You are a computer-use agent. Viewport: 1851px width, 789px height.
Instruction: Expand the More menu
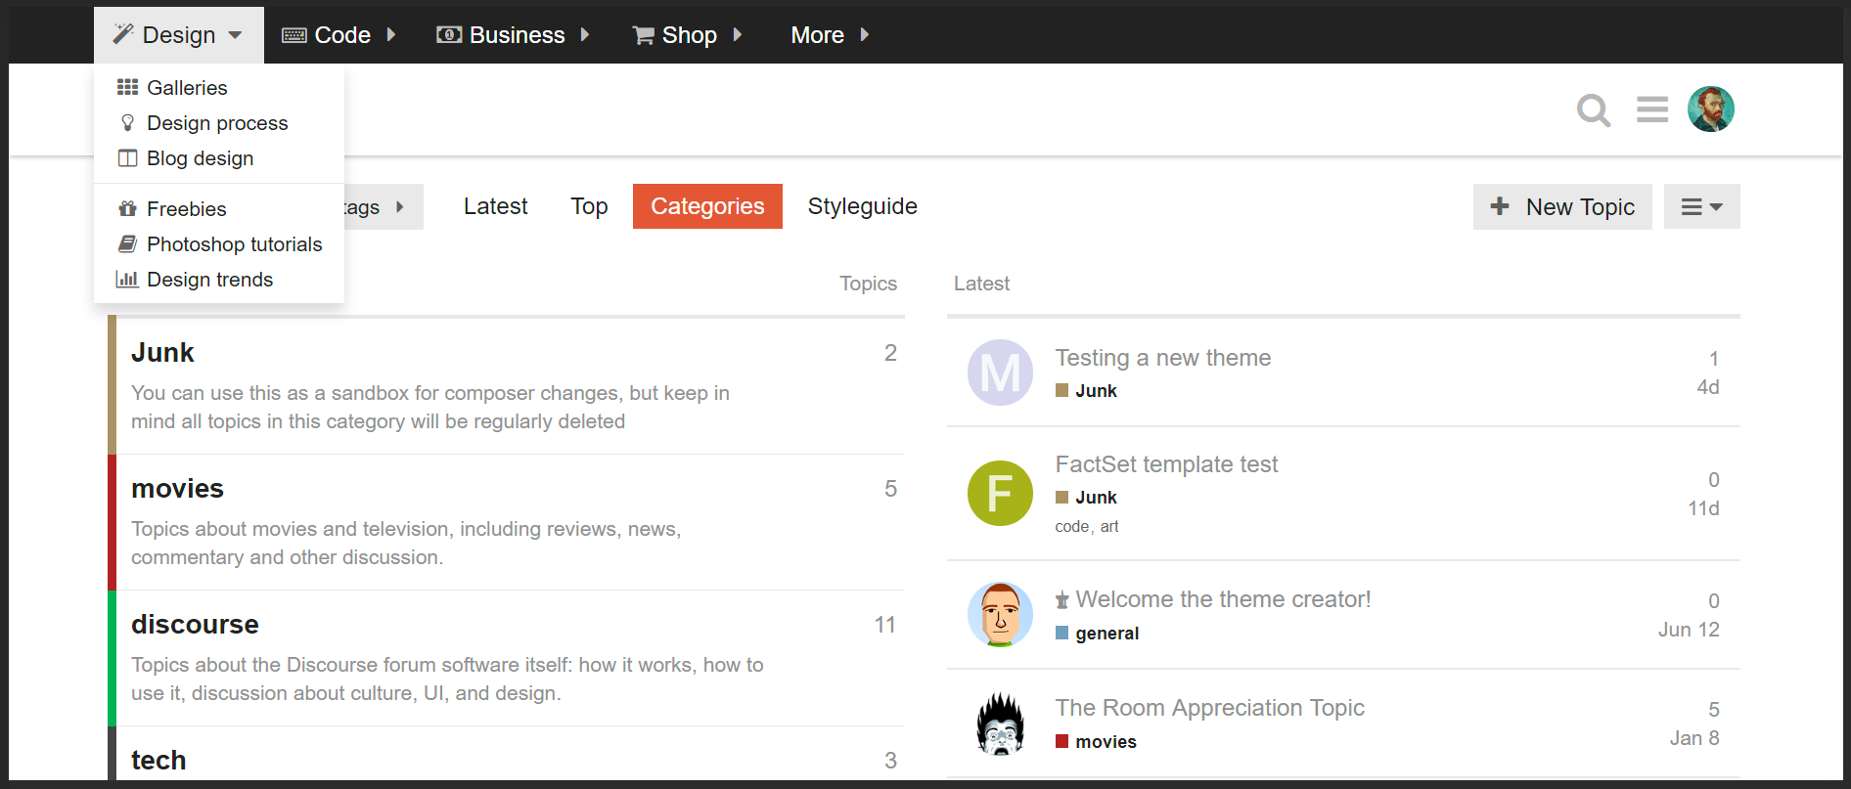coord(830,35)
